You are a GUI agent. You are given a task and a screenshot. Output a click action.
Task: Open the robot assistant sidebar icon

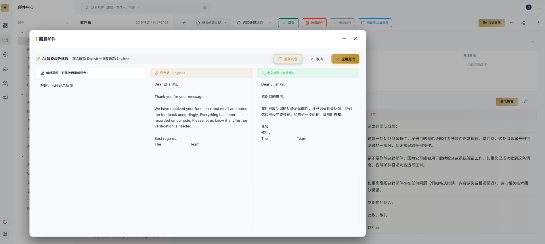5,69
